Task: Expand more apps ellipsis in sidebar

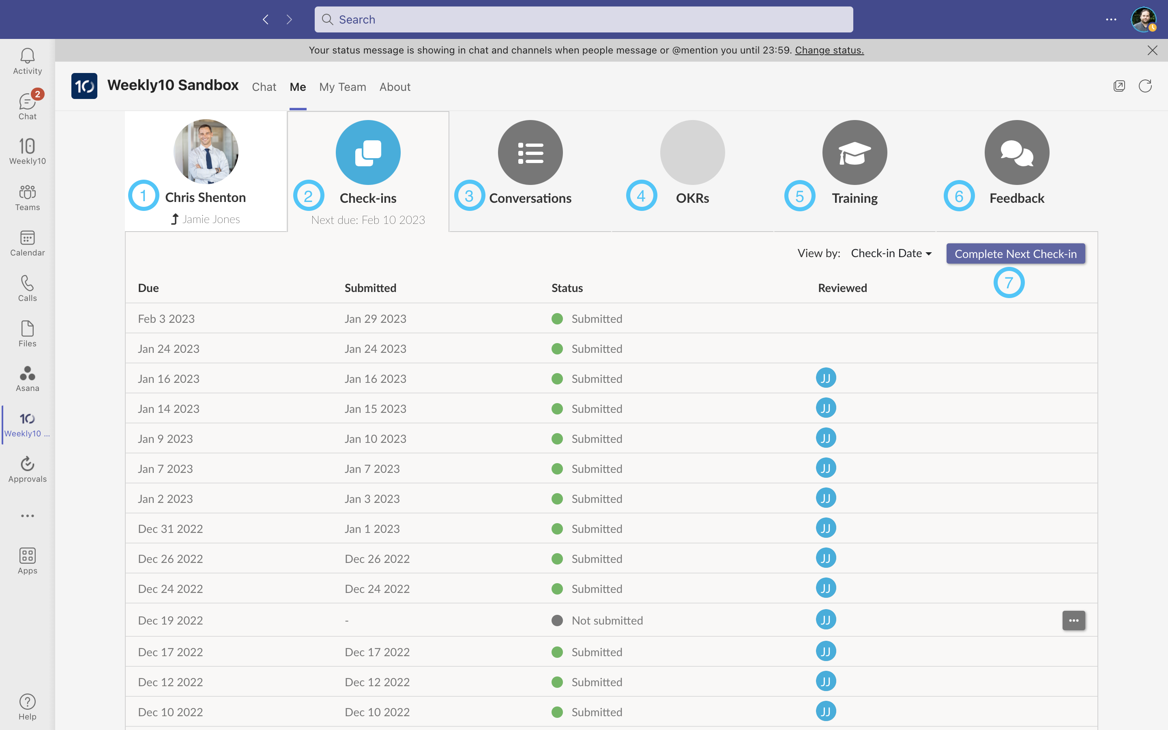Action: coord(27,515)
